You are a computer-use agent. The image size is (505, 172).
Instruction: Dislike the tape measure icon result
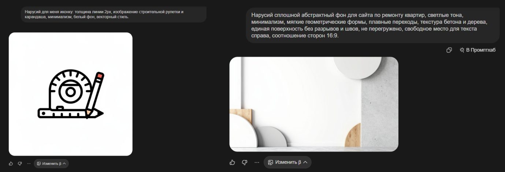tap(20, 164)
